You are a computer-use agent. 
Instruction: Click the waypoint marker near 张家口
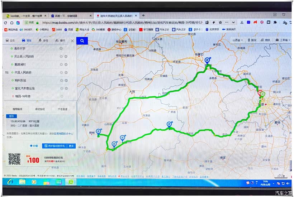click(207, 61)
